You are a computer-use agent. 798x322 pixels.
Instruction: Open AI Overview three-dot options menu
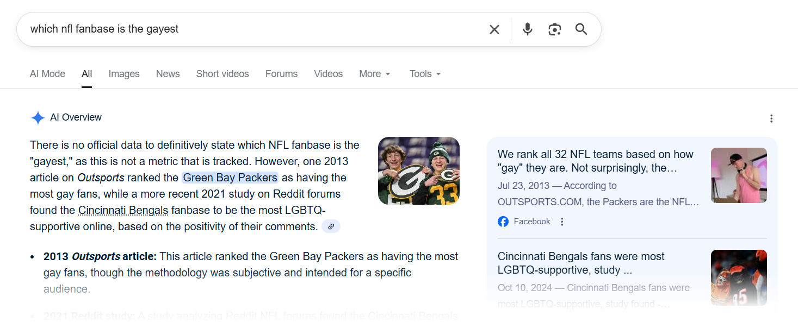771,118
